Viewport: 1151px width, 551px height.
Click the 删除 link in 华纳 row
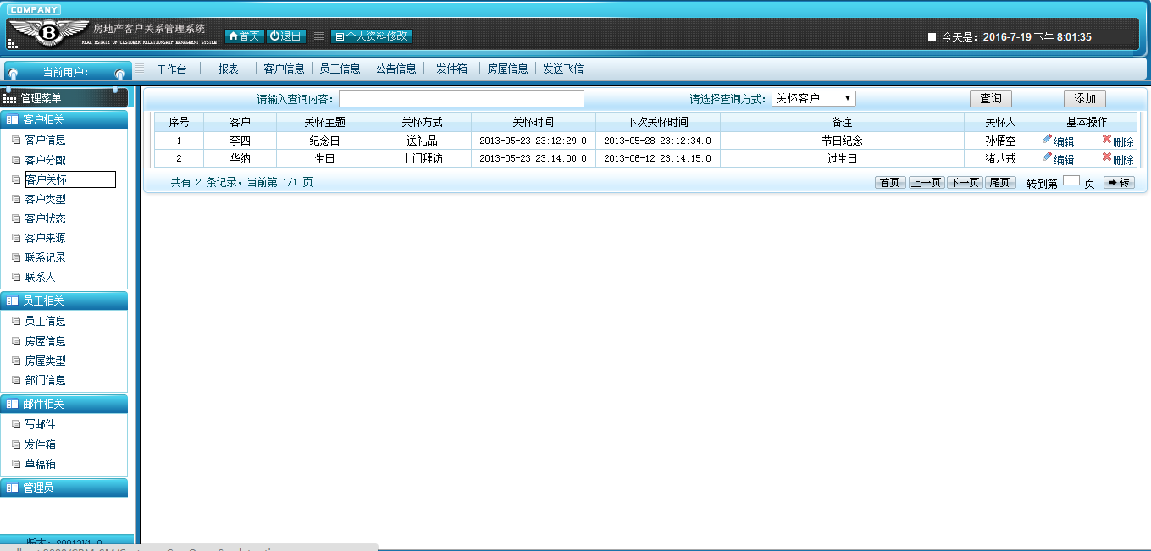click(1123, 160)
